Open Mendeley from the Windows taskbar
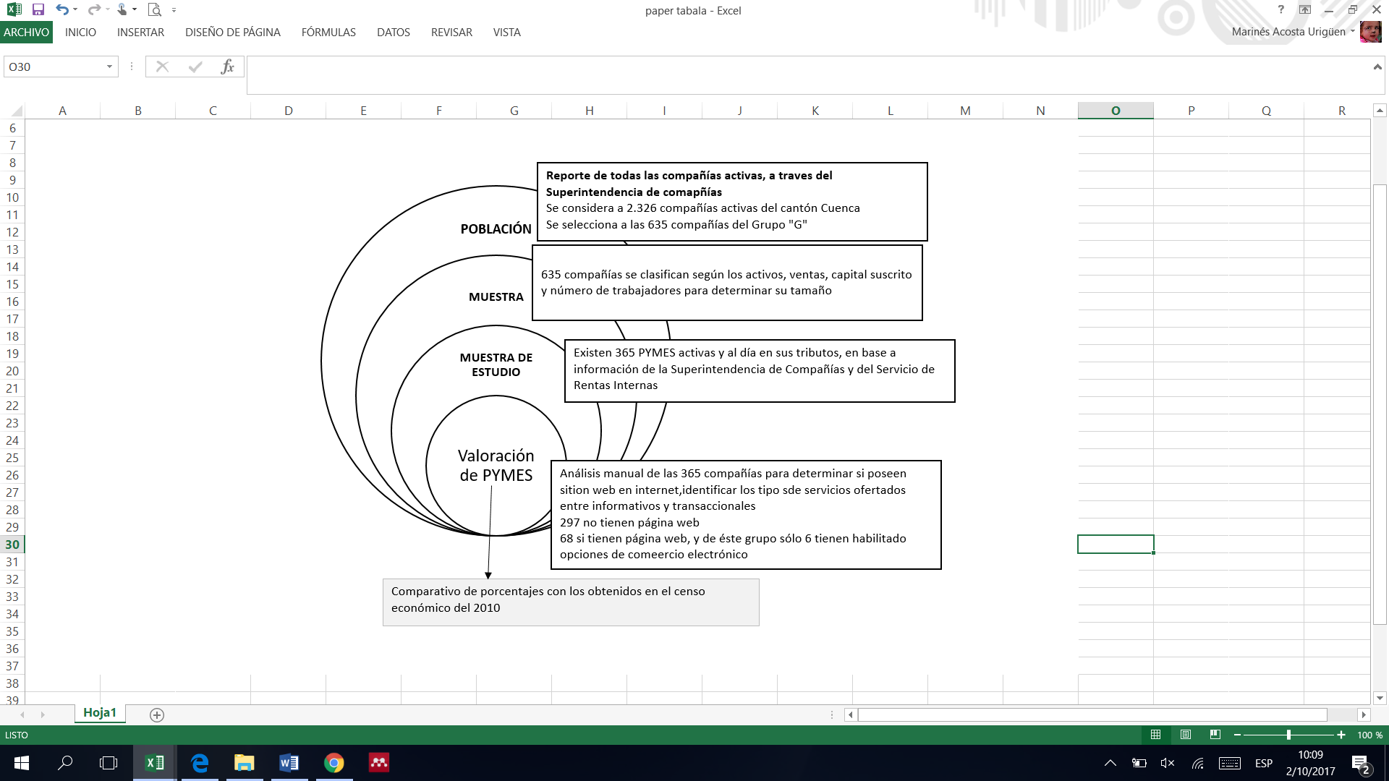This screenshot has height=781, width=1389. click(x=379, y=763)
